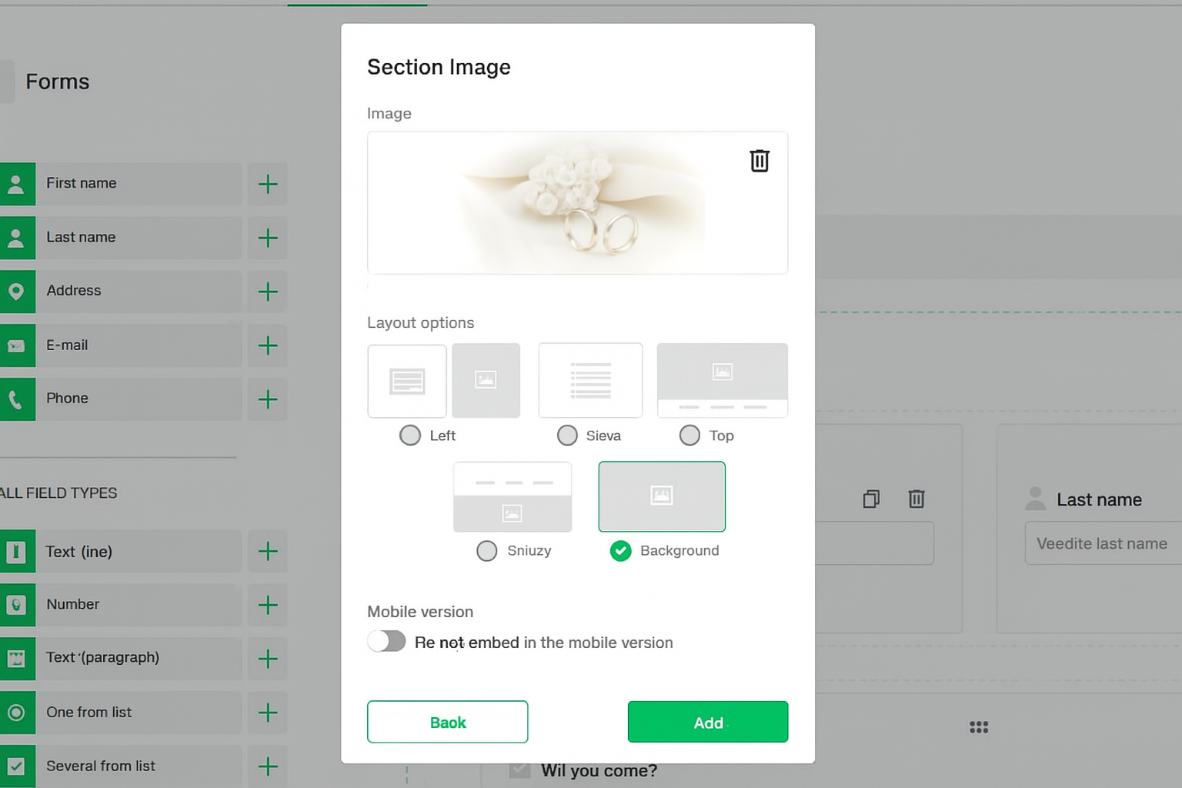This screenshot has width=1182, height=788.
Task: Select the Number field row
Action: [x=121, y=605]
